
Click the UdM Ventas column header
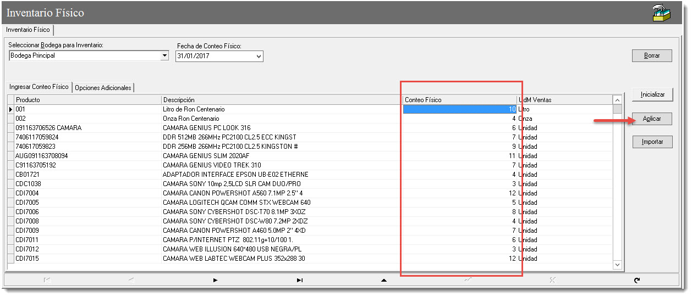564,100
